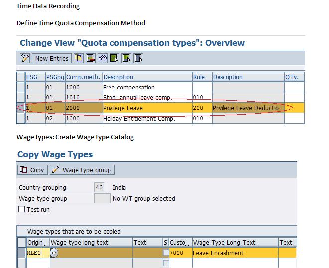329x268 pixels.
Task: Click the Copy As icon in toolbar
Action: tap(79, 58)
